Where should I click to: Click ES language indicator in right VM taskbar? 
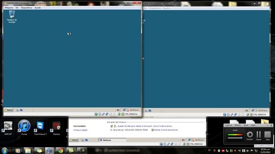click(x=247, y=111)
